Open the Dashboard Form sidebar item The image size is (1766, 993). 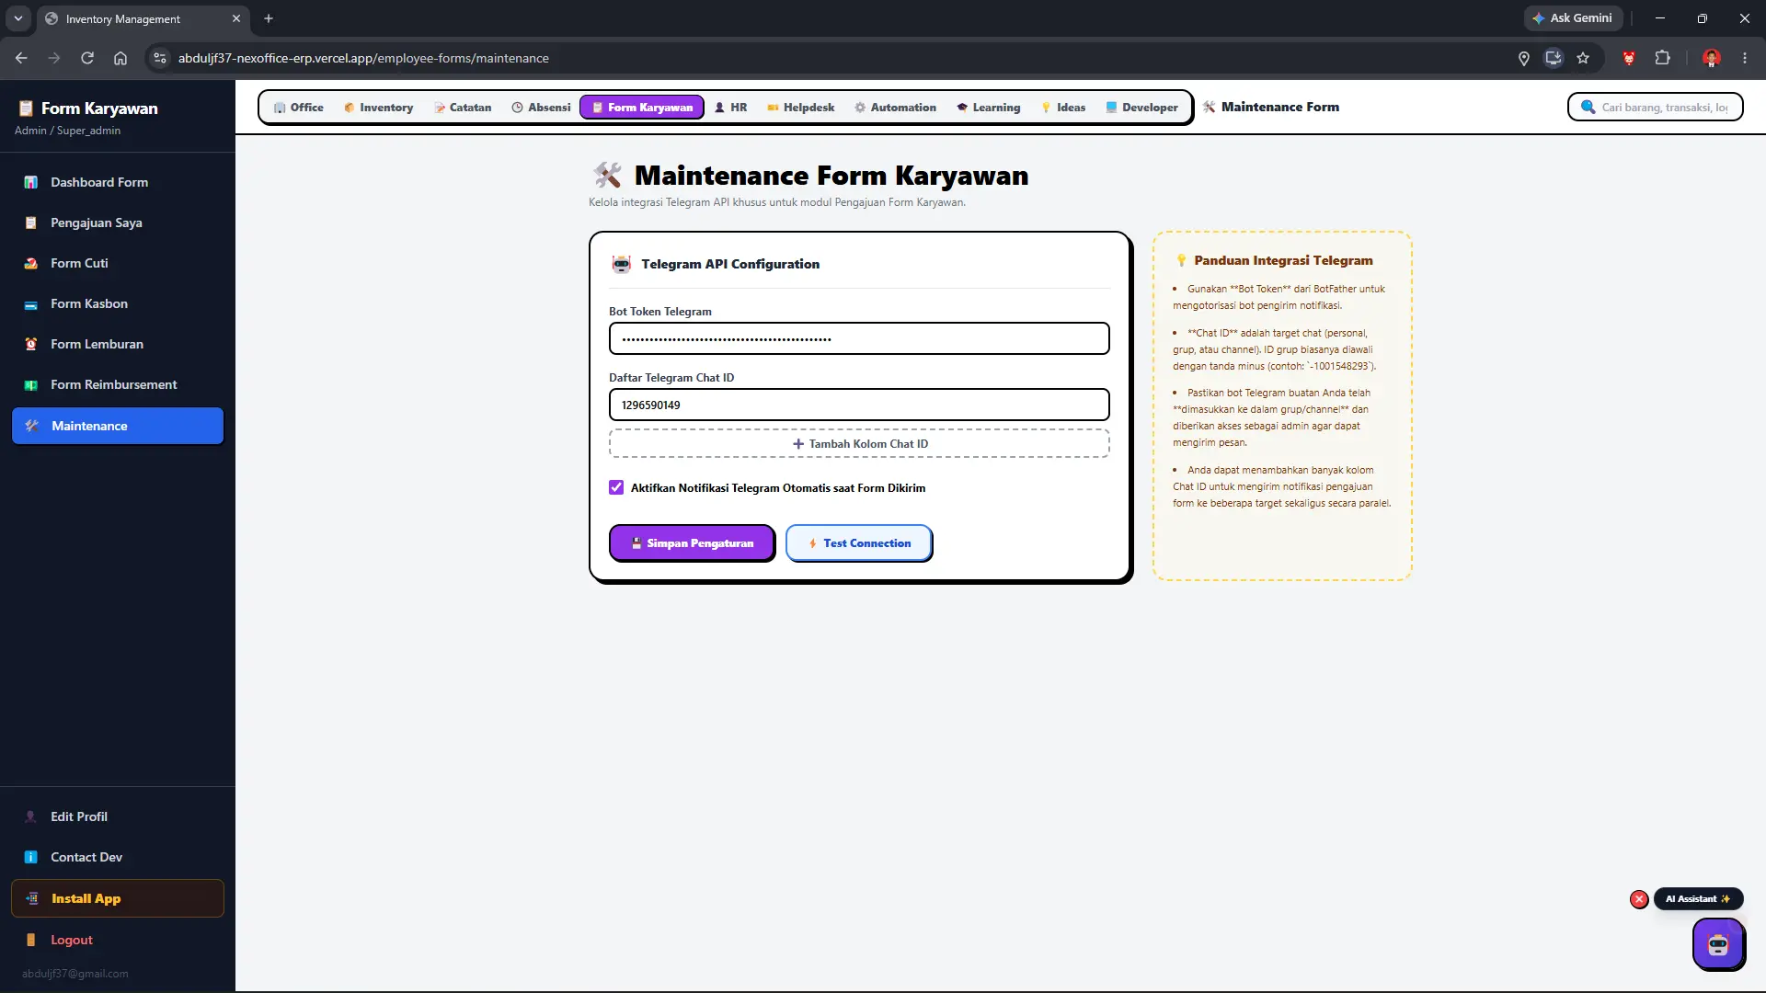pos(118,182)
